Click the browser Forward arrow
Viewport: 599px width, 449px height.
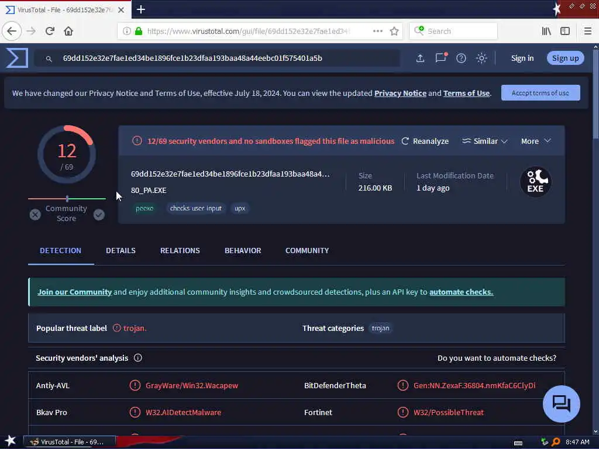tap(31, 31)
